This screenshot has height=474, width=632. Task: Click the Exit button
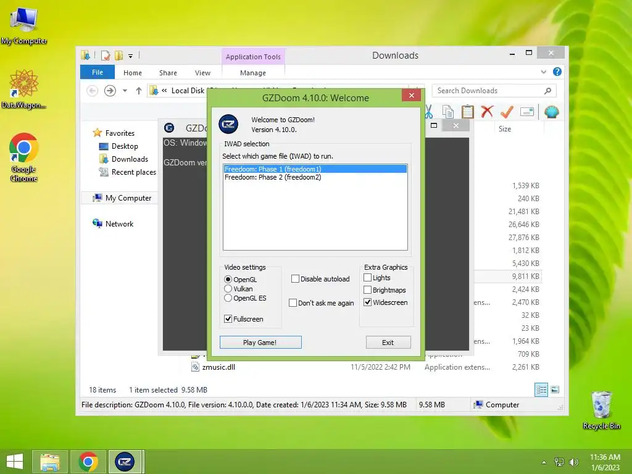(x=388, y=342)
